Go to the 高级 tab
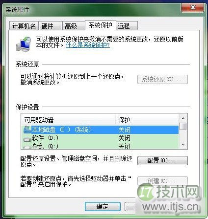The image size is (208, 219). coord(74,26)
